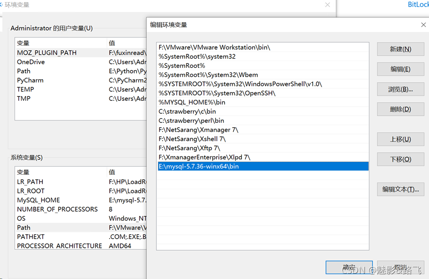Viewport: 429px width, 279px height.
Task: Select MOZ_PLUGIN_PATH user variable row
Action: point(81,53)
